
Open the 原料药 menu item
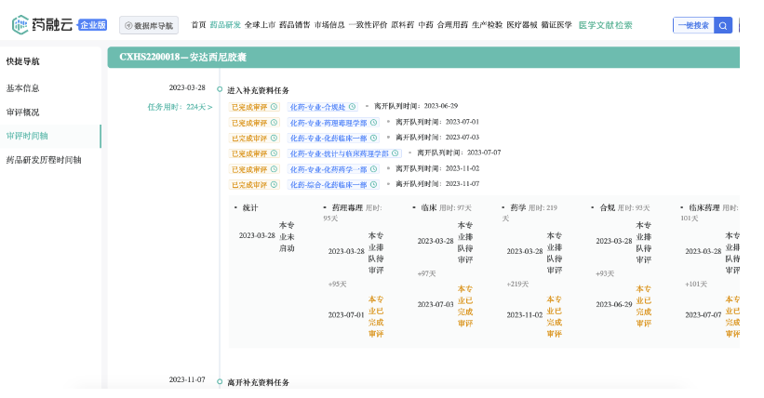coord(402,25)
